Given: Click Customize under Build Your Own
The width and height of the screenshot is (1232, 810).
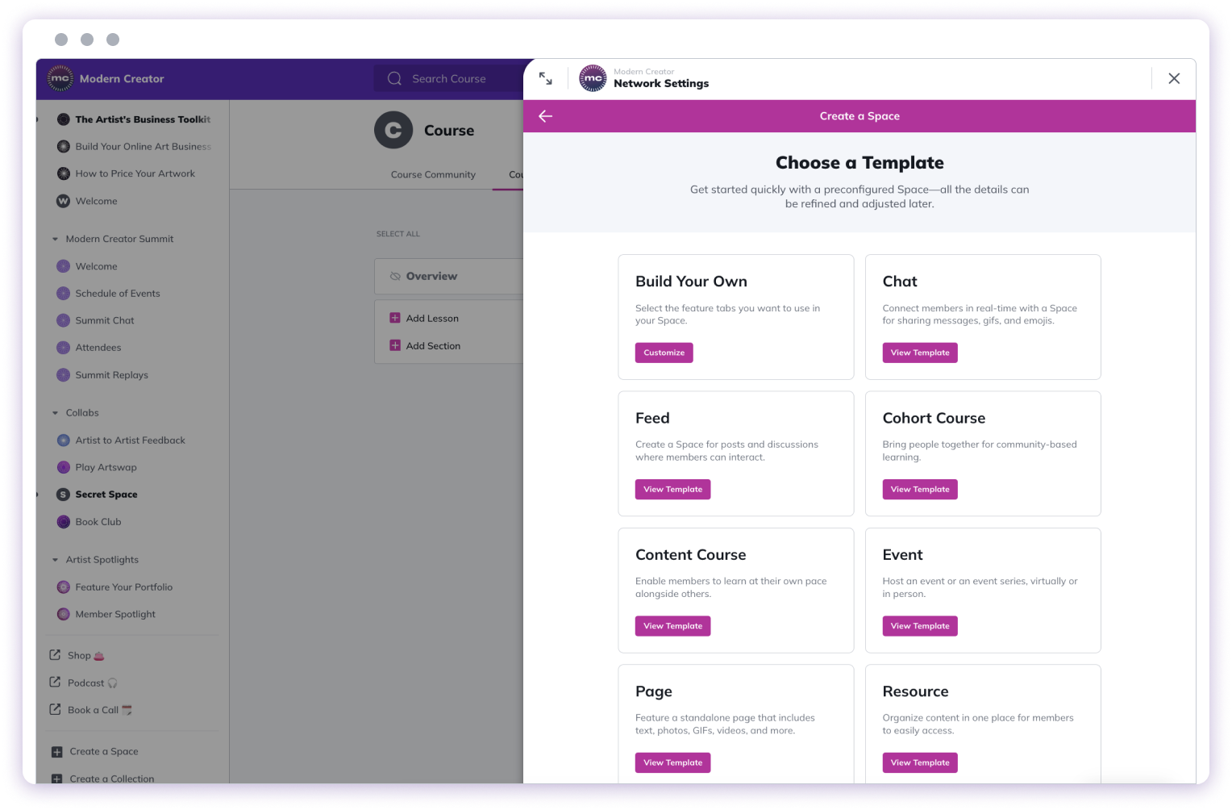Looking at the screenshot, I should (664, 353).
